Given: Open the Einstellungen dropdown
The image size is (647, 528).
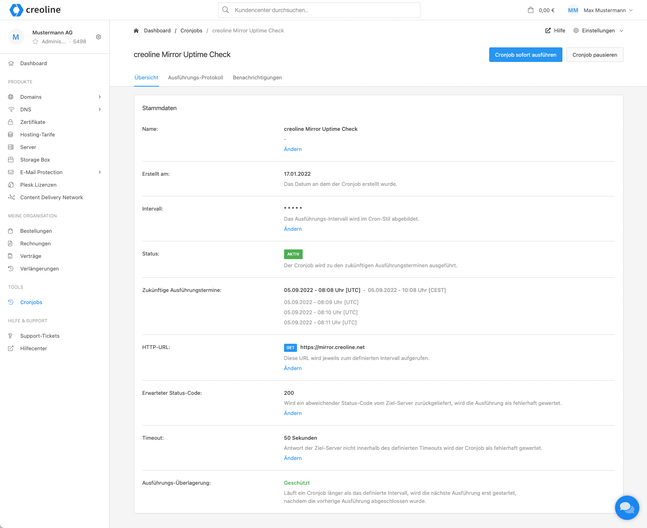Looking at the screenshot, I should (x=598, y=31).
